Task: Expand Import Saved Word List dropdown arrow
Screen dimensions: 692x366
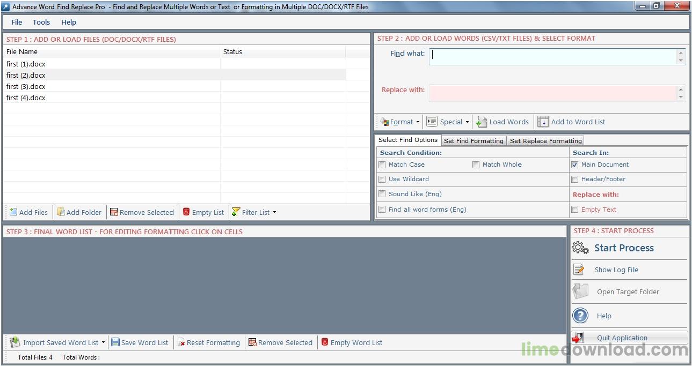Action: click(x=103, y=343)
